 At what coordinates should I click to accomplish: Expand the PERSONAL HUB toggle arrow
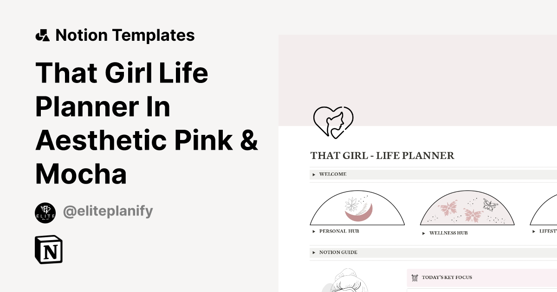(315, 231)
